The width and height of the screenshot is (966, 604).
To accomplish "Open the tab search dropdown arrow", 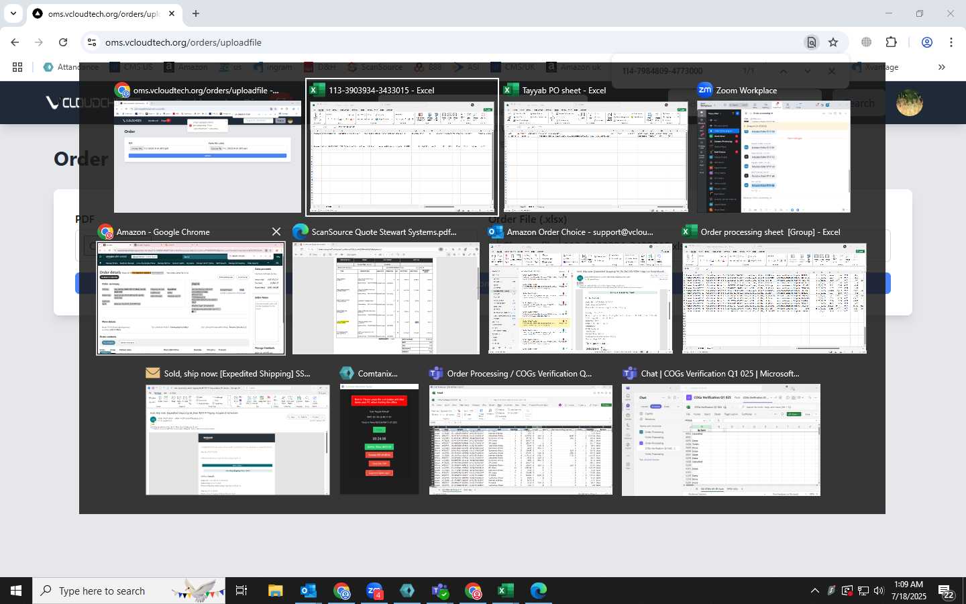I will click(13, 13).
